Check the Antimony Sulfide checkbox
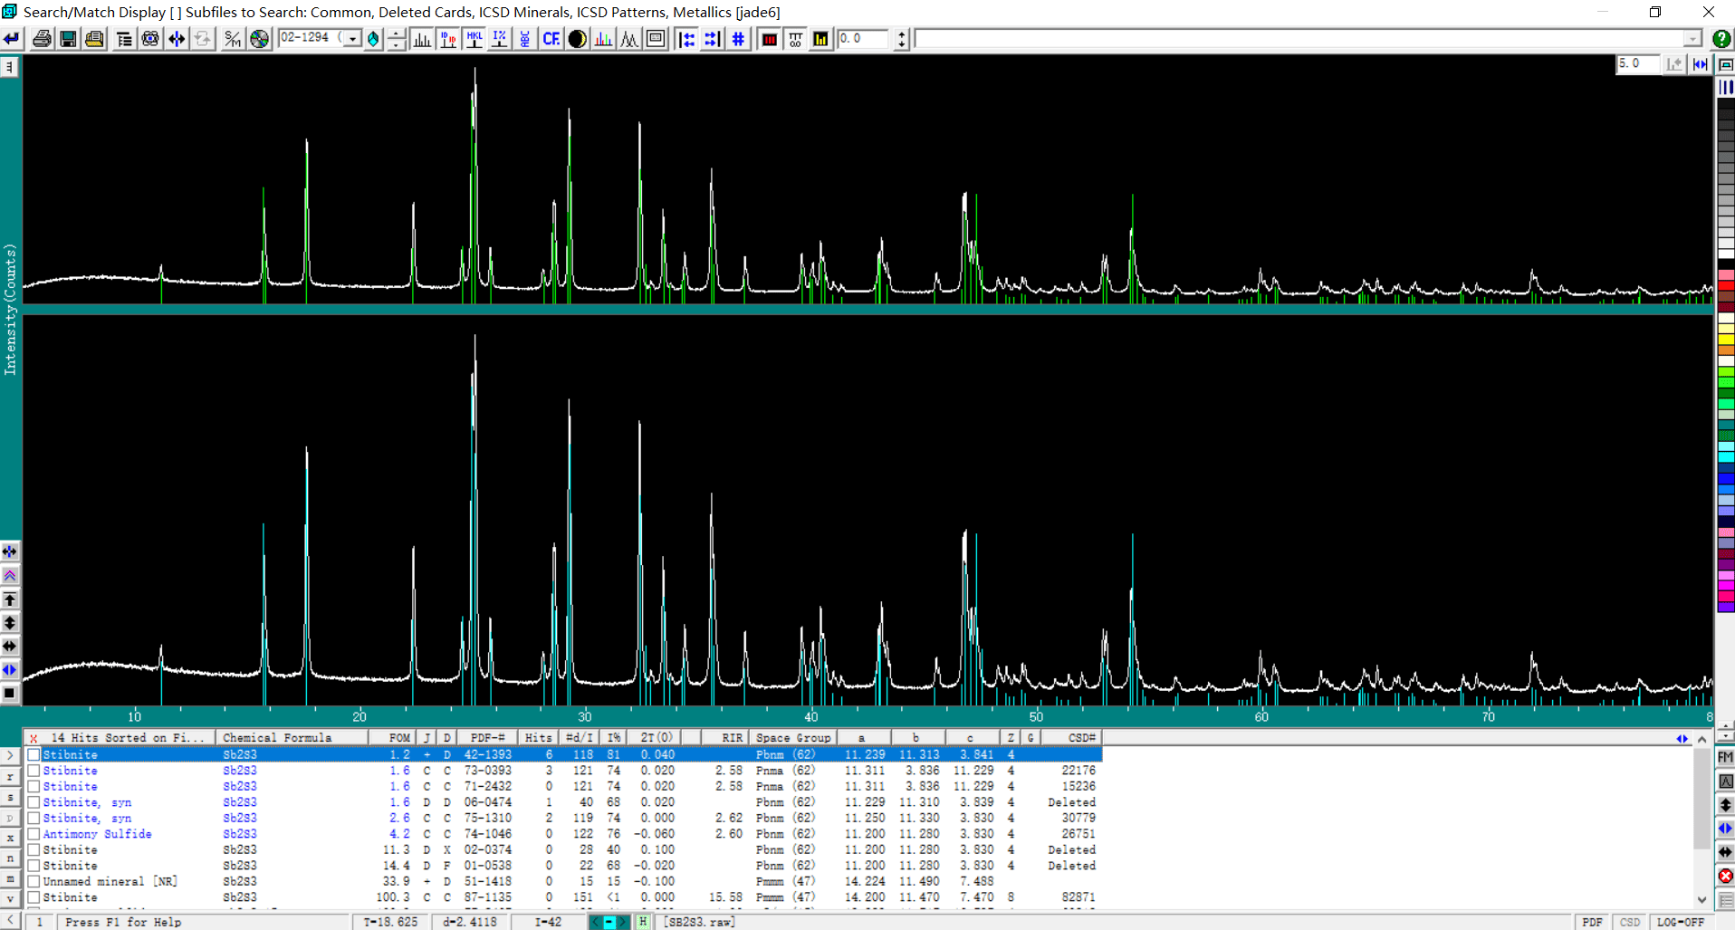Screen dimensions: 1735x930 point(34,834)
